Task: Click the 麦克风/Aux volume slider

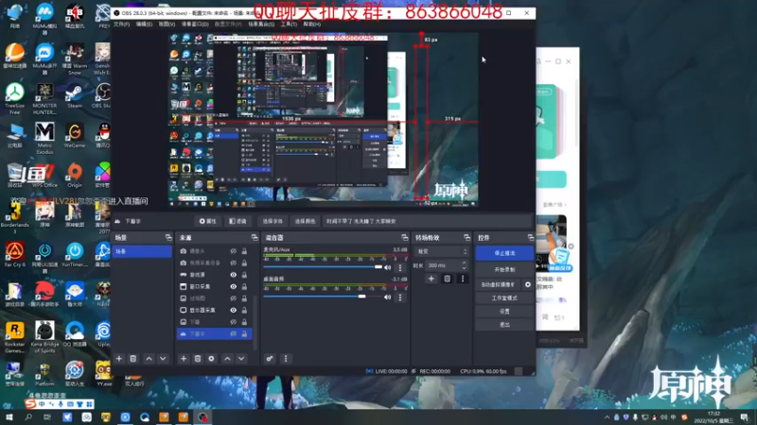Action: click(x=323, y=267)
